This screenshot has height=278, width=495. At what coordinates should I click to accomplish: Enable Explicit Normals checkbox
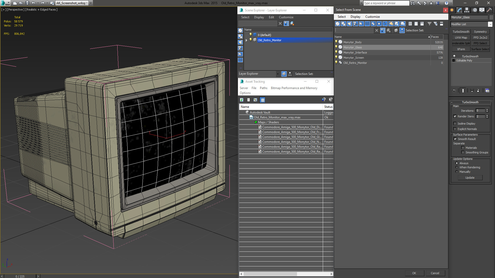click(x=455, y=129)
